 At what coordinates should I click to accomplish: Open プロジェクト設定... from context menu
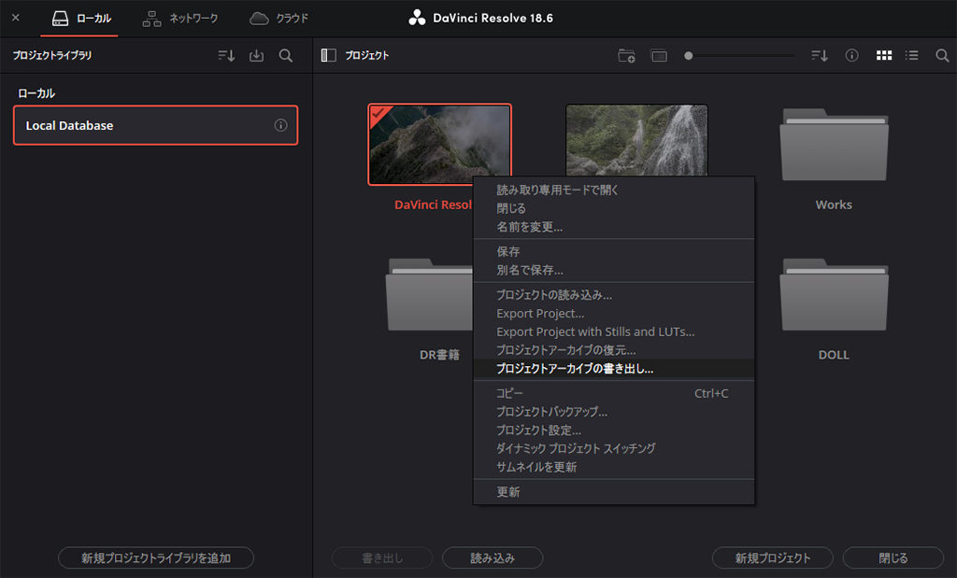coord(614,430)
